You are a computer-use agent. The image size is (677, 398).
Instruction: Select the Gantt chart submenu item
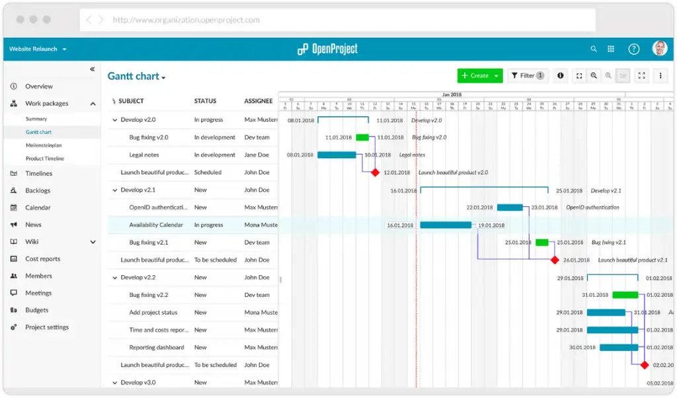pyautogui.click(x=38, y=132)
